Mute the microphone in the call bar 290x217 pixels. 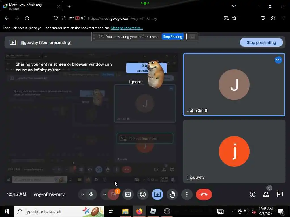(91, 194)
